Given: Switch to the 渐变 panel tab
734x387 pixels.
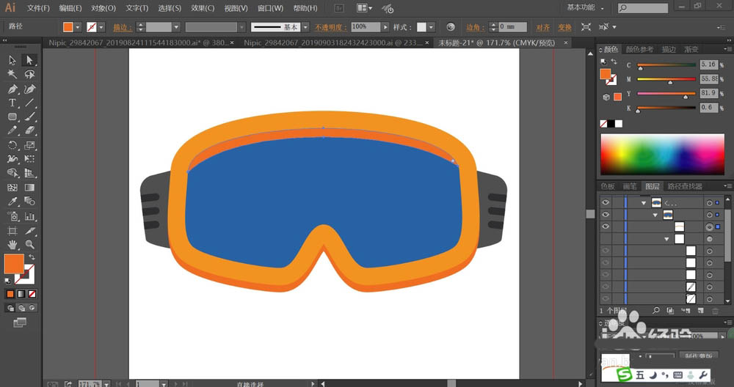Looking at the screenshot, I should [x=691, y=49].
